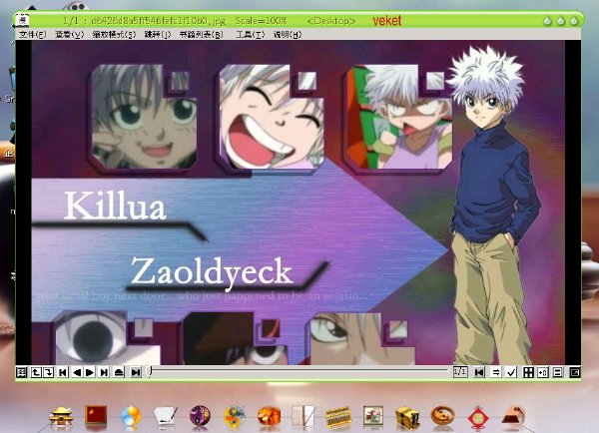Open the 工具(T) menu
This screenshot has width=599, height=433.
click(251, 34)
